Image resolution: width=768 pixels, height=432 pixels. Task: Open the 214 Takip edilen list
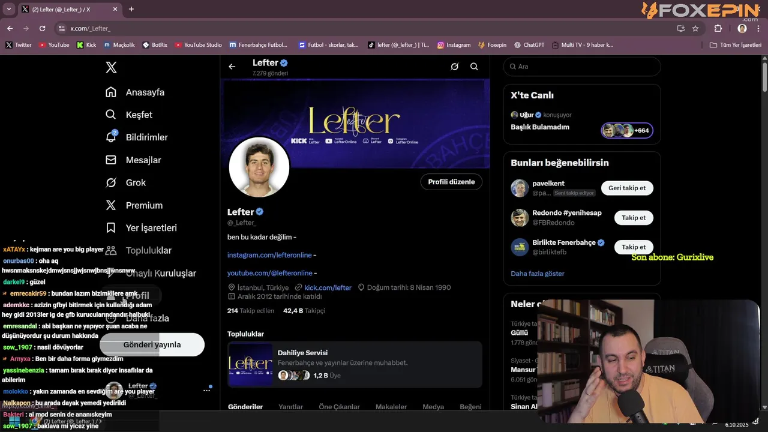tap(251, 311)
